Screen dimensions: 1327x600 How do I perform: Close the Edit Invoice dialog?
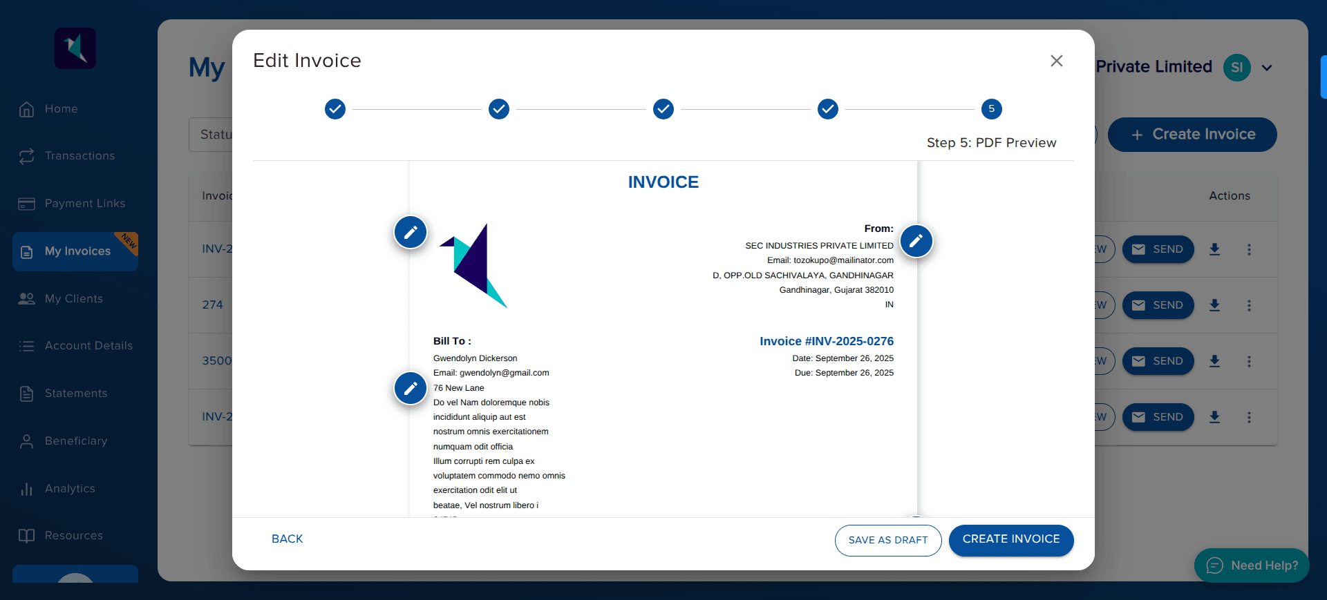pyautogui.click(x=1056, y=61)
